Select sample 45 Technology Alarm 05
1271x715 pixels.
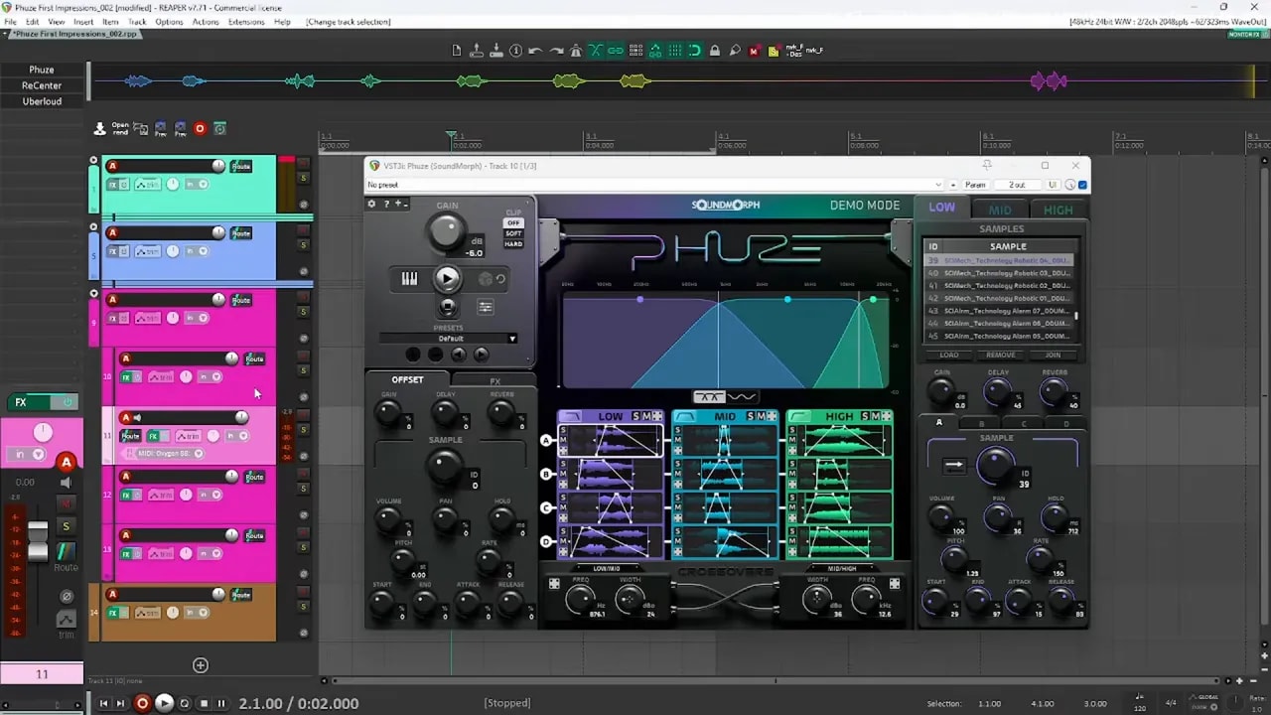point(998,336)
